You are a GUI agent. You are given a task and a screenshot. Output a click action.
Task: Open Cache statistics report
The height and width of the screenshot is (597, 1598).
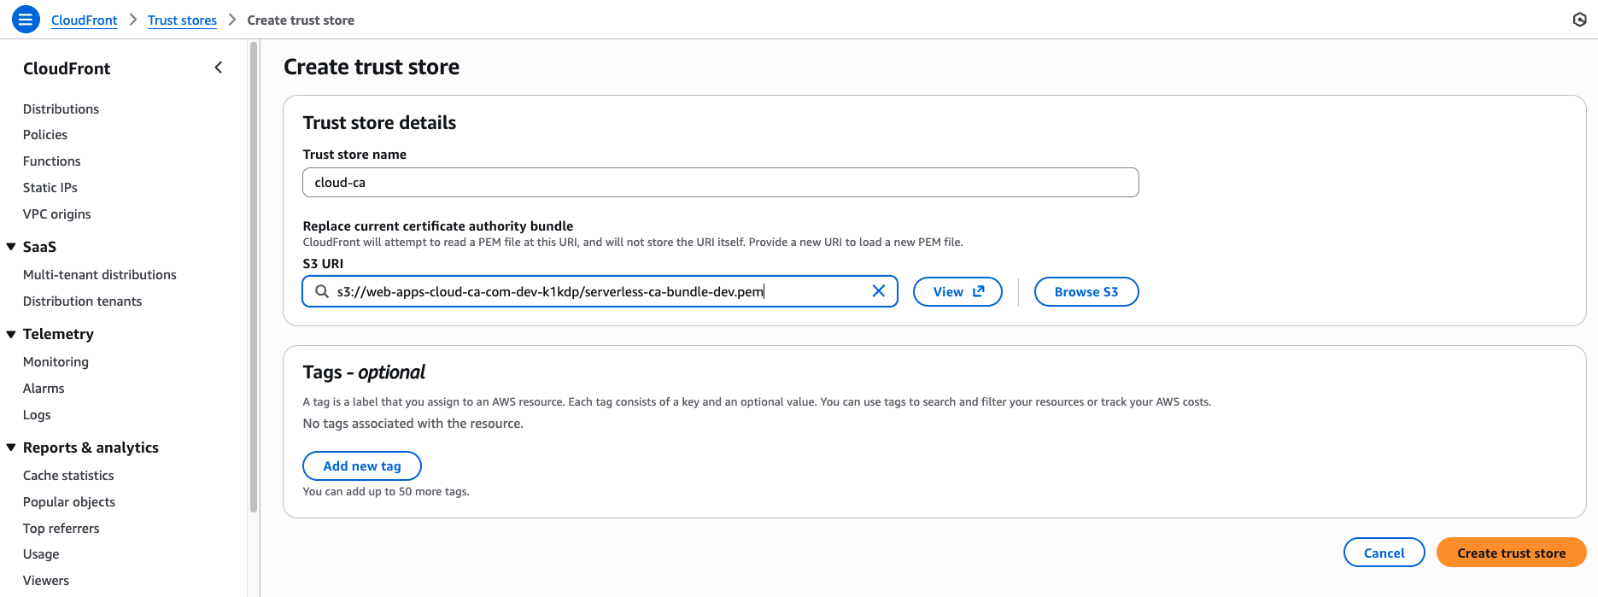[68, 475]
